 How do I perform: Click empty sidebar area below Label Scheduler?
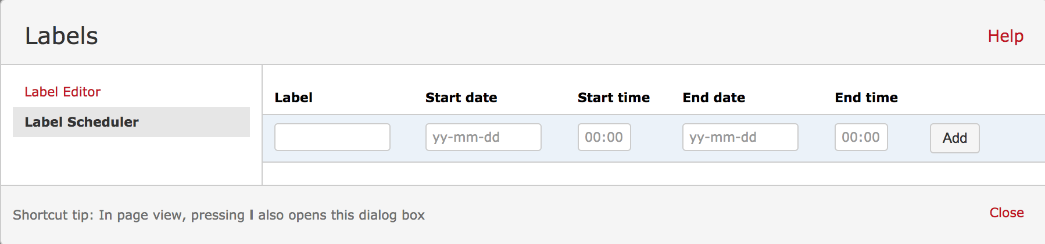click(131, 162)
